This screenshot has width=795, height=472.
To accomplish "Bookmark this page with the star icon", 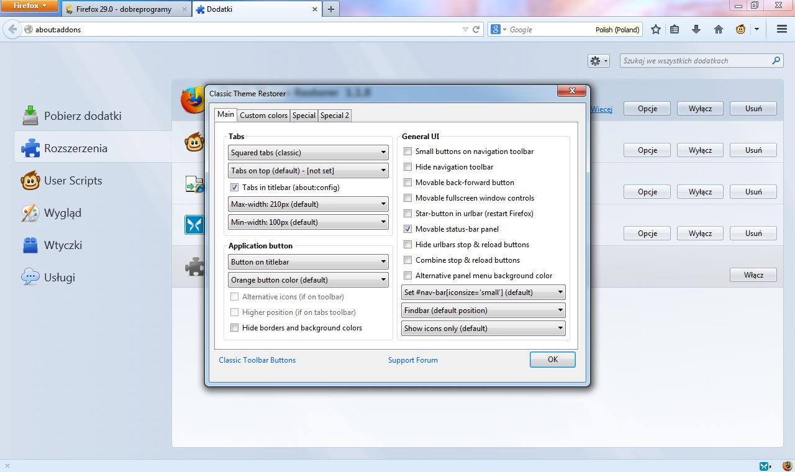I will tap(656, 29).
